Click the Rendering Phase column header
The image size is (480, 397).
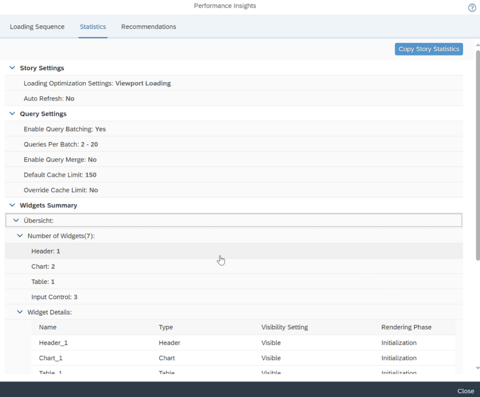406,327
